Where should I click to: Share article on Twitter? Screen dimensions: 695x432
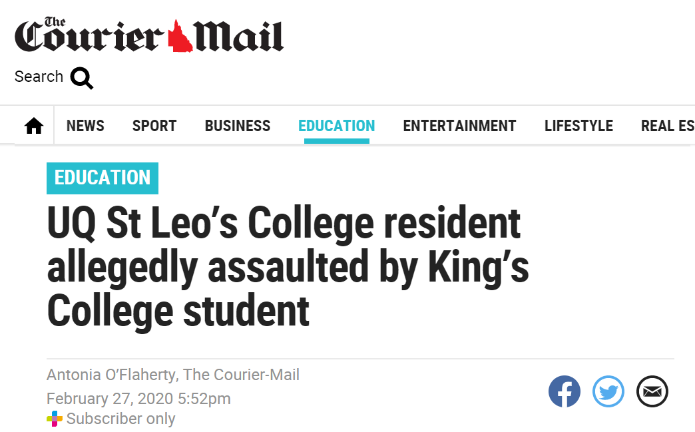(x=608, y=391)
